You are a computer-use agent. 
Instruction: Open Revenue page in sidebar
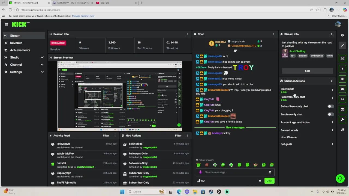click(x=24, y=43)
